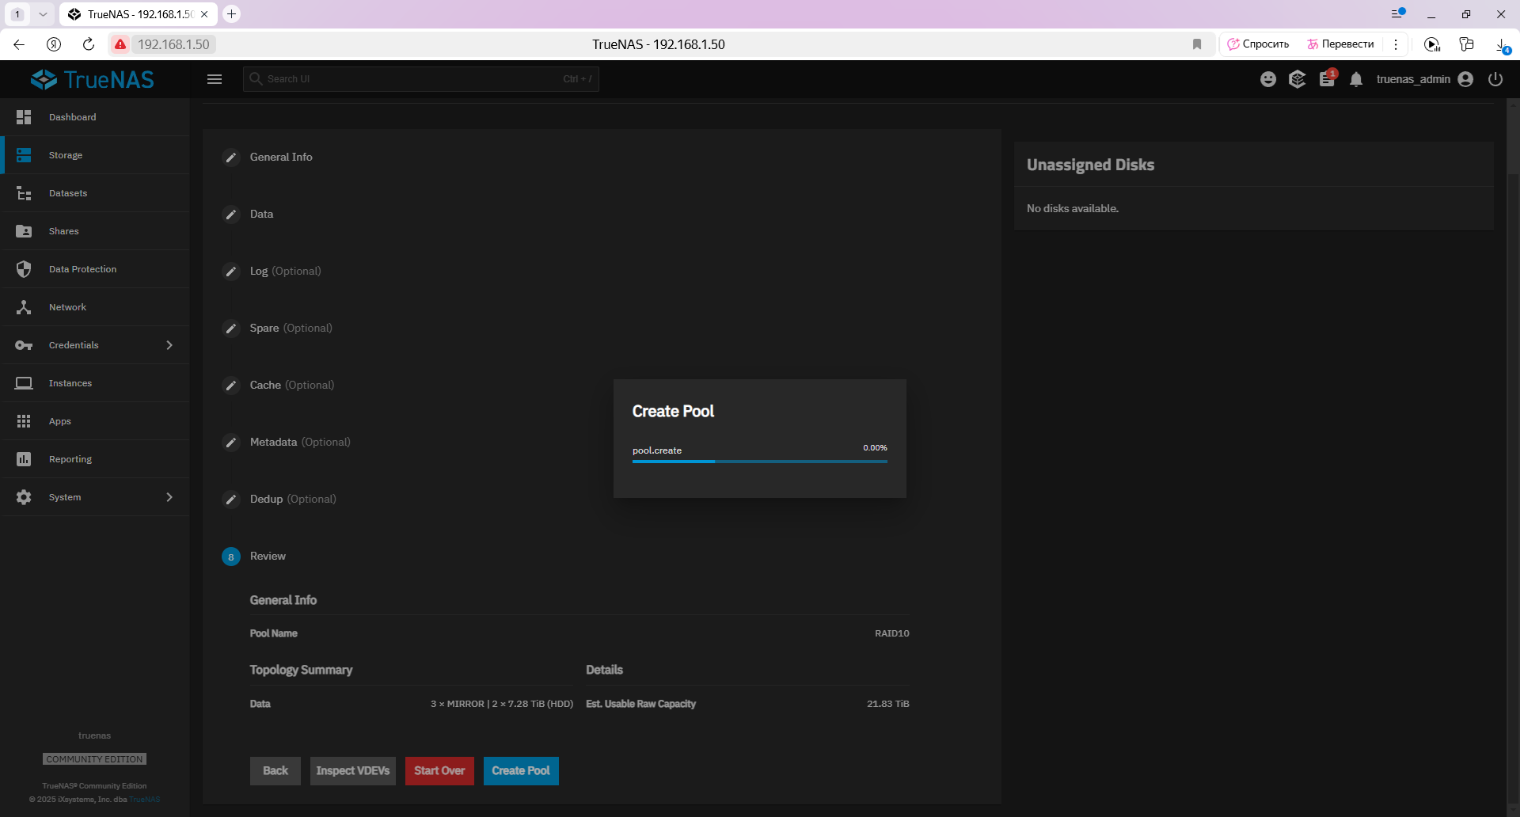Click the pool.create progress bar
1520x817 pixels.
(760, 461)
